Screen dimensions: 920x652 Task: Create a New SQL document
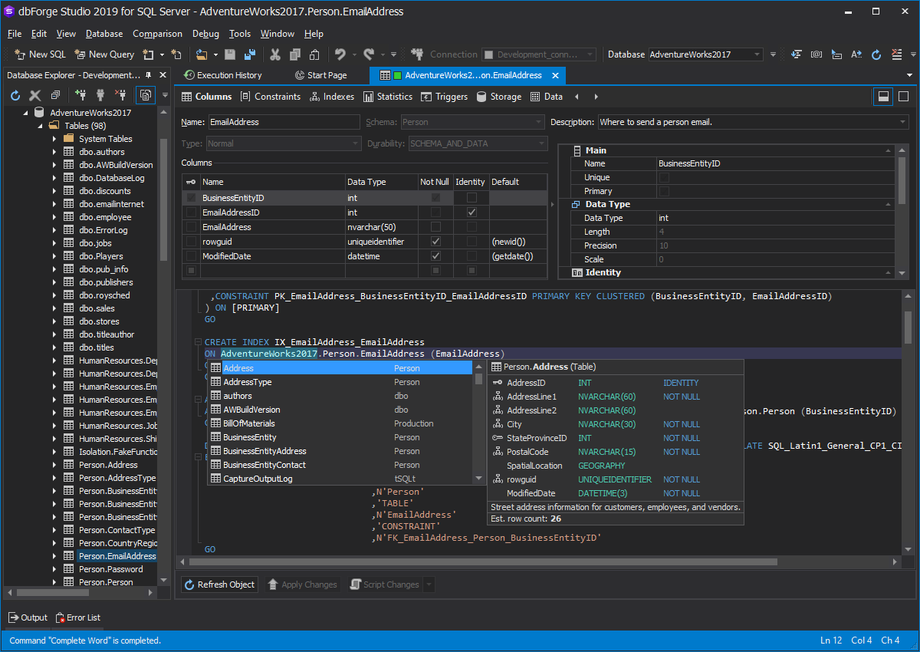tap(38, 54)
